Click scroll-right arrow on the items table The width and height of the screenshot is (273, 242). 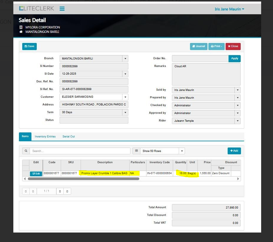(x=238, y=179)
